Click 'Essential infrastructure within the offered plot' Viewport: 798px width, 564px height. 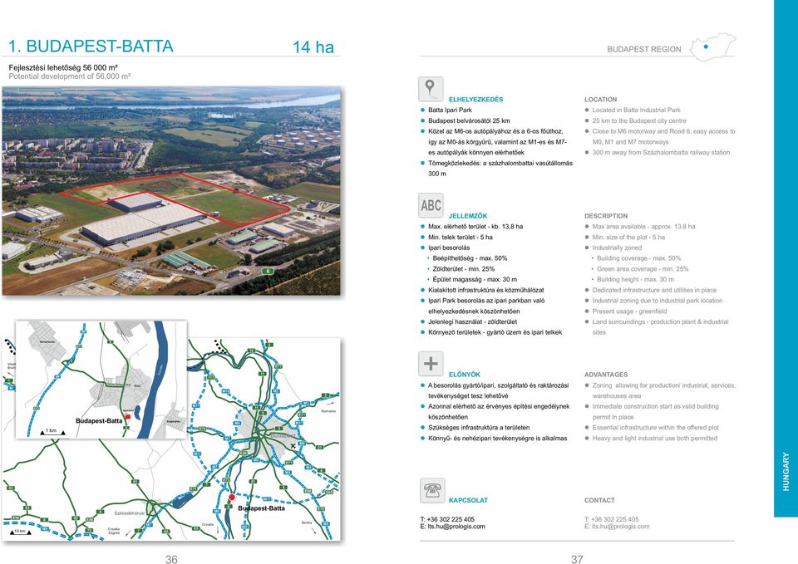(656, 428)
